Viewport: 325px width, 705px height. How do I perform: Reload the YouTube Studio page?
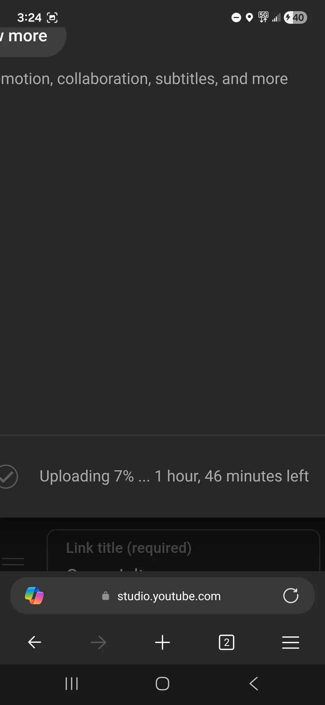(291, 596)
